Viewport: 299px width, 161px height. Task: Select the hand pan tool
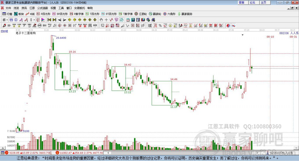[x=101, y=20]
